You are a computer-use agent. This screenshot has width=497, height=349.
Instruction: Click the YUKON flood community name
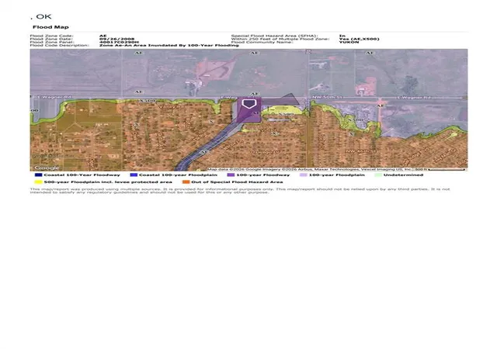click(349, 42)
